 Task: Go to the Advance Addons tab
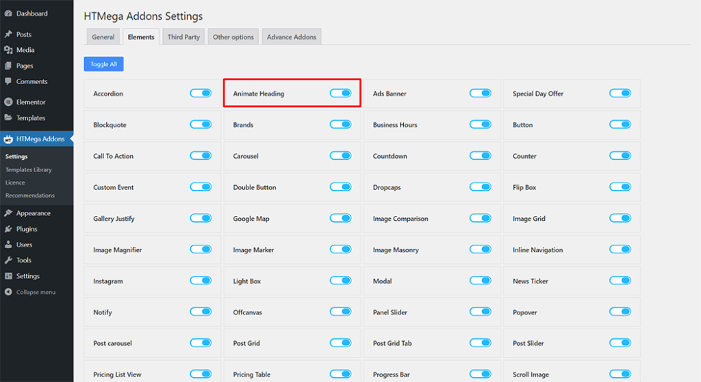[x=292, y=37]
